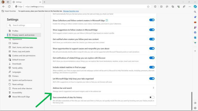
Task: Click the profile avatar in title bar
Action: click(3, 2)
